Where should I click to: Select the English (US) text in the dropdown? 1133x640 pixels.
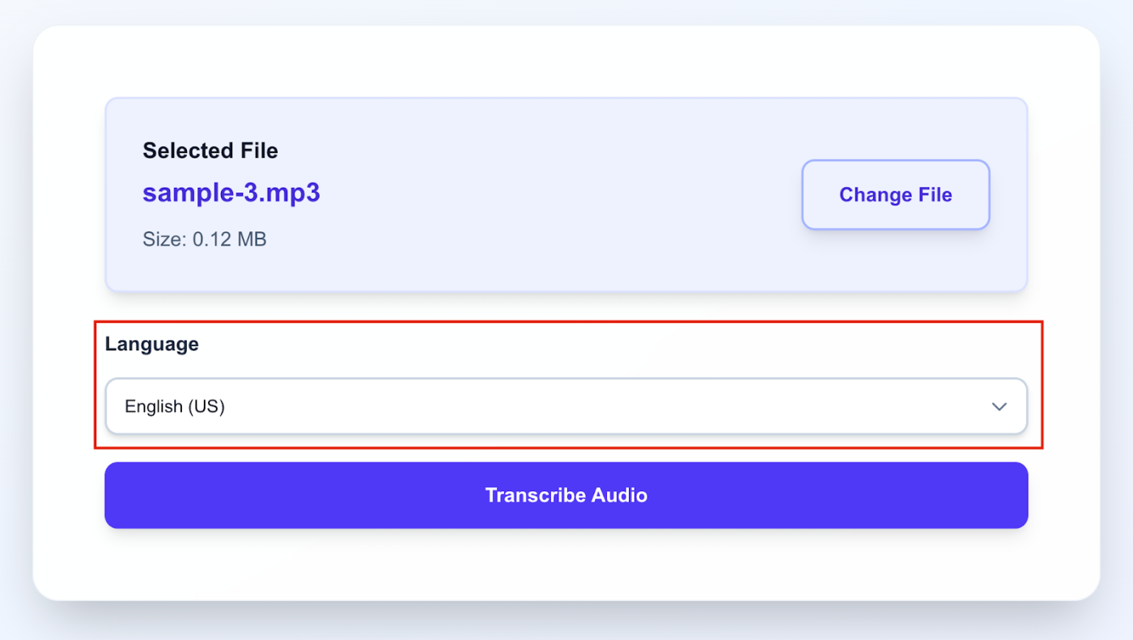pyautogui.click(x=175, y=406)
